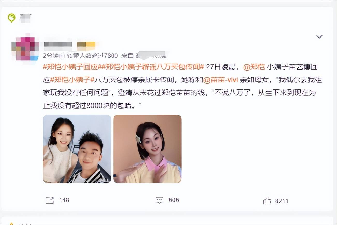
Task: Click the blurred poster username
Action: click(58, 44)
